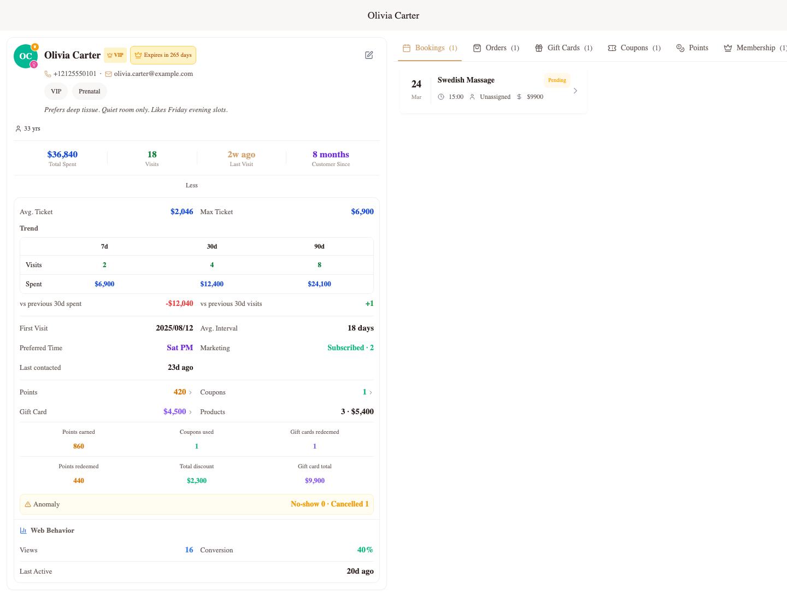Click the Total discount $2,300 value
Viewport: 787px width, 601px height.
pos(197,481)
